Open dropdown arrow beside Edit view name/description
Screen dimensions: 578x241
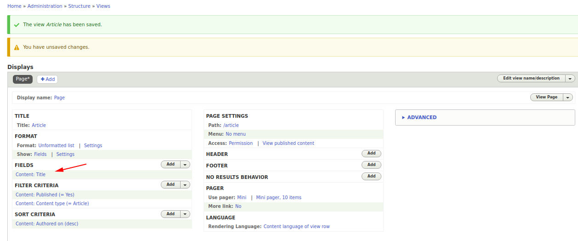click(570, 79)
